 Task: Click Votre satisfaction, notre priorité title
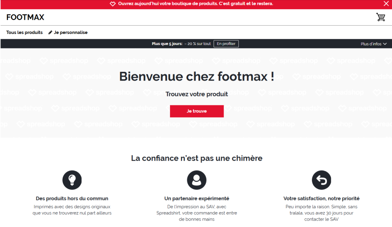322,199
